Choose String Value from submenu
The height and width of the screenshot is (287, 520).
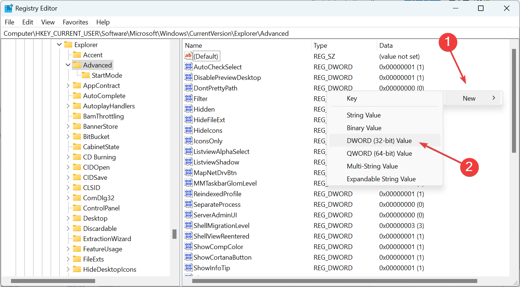click(x=385, y=115)
